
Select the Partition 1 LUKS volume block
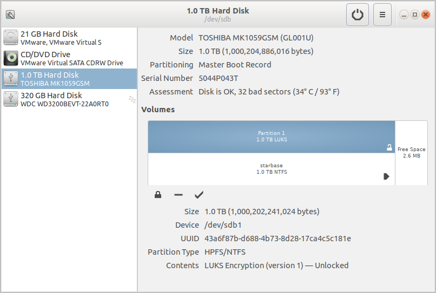tap(271, 136)
